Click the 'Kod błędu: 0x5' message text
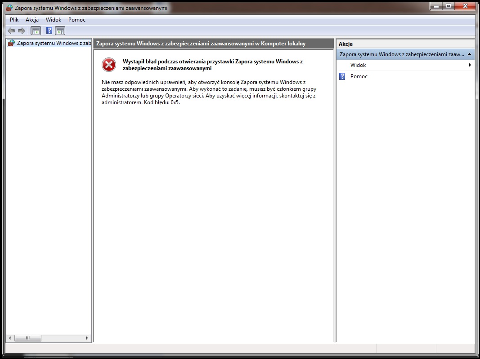Image resolution: width=480 pixels, height=359 pixels. tap(162, 102)
